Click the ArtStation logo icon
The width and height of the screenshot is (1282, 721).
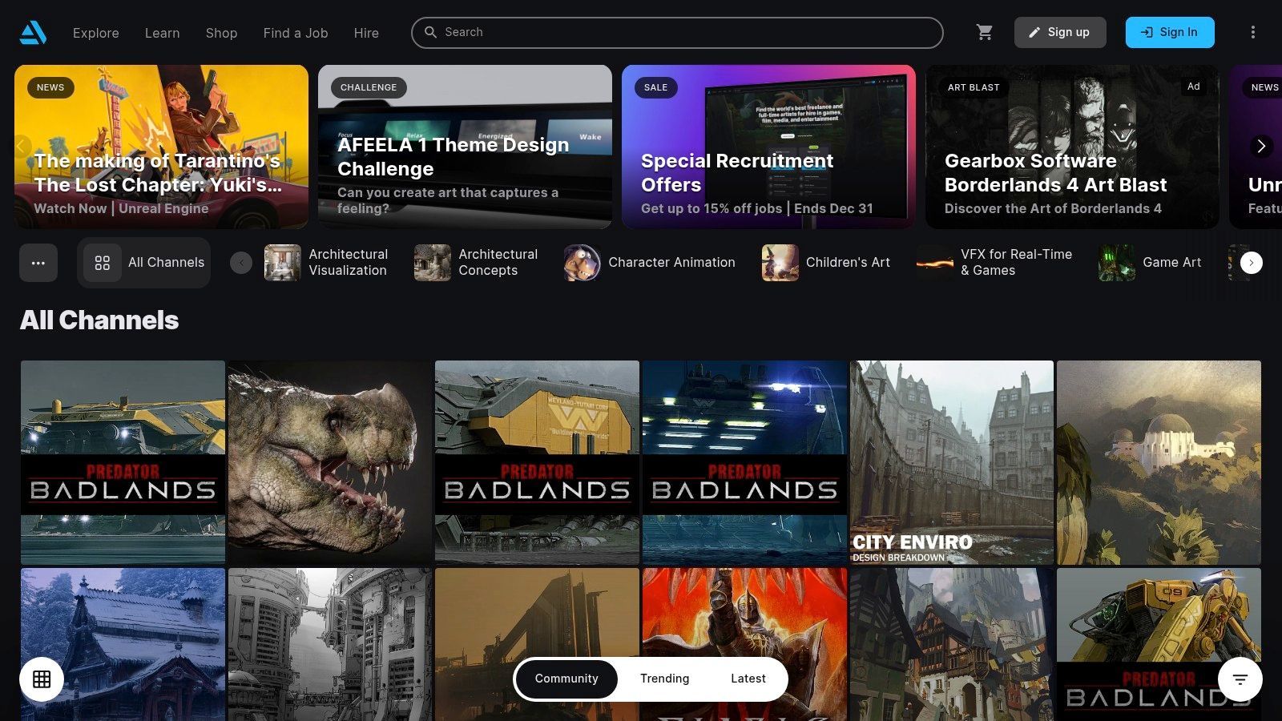(34, 33)
